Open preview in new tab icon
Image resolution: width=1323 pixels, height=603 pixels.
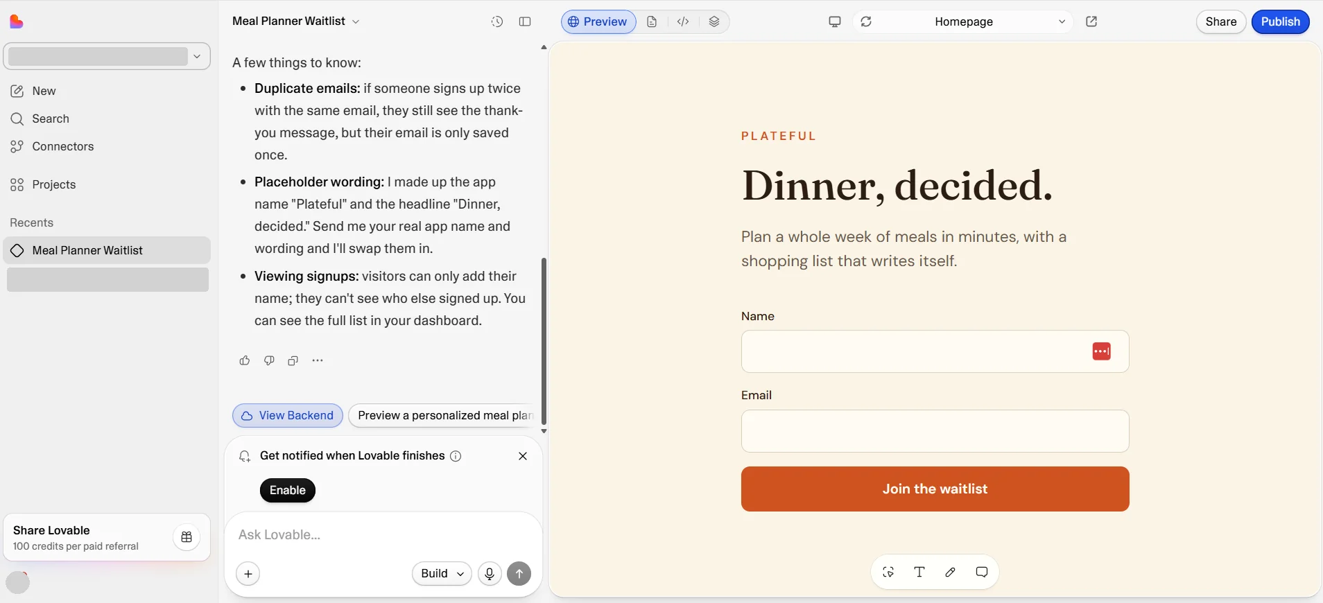coord(1091,21)
